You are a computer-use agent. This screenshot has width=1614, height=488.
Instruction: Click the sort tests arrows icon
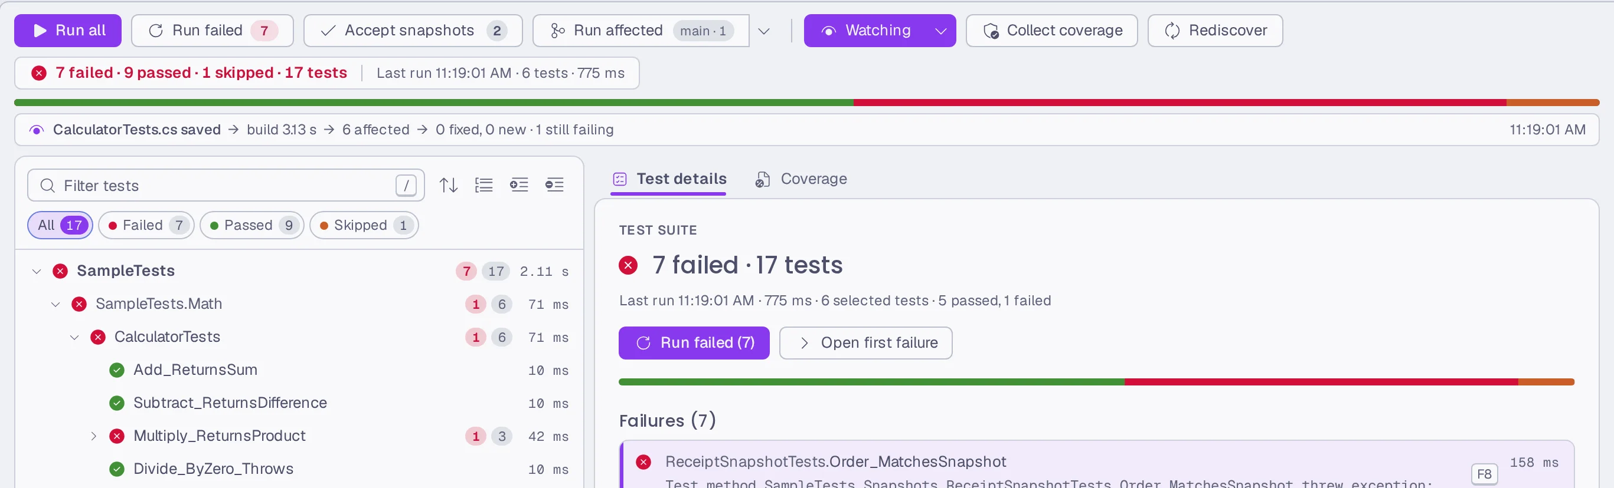449,185
